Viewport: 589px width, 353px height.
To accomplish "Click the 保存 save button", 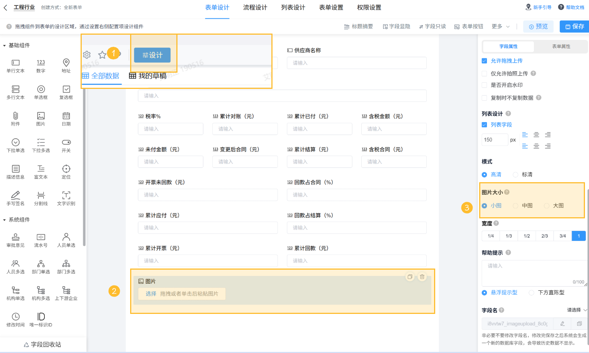I will pos(574,27).
